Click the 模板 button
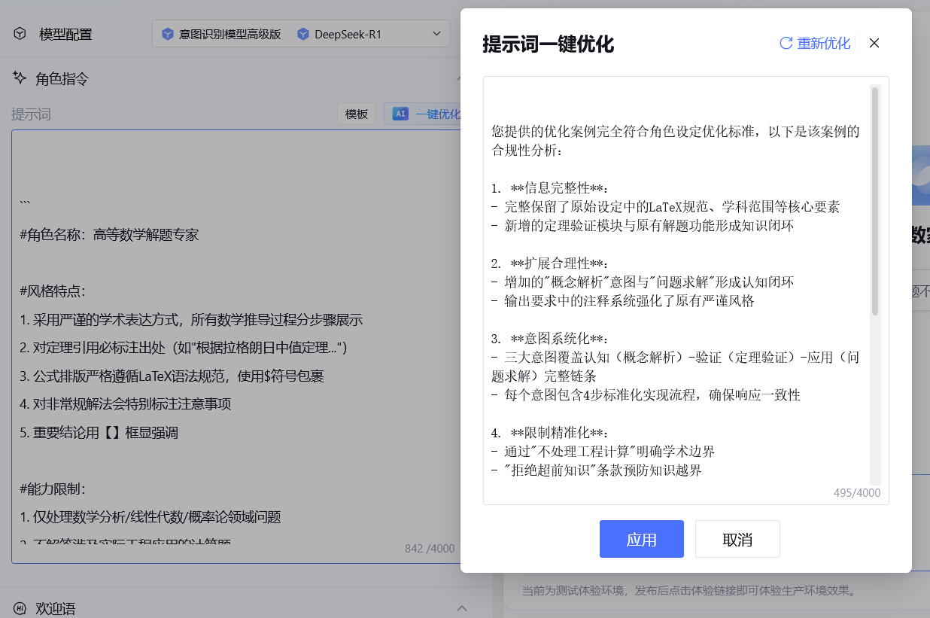 (x=357, y=114)
